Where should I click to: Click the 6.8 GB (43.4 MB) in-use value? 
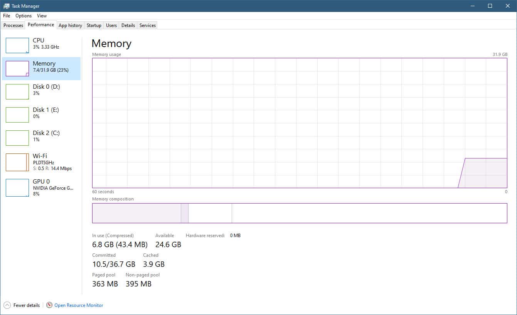120,244
